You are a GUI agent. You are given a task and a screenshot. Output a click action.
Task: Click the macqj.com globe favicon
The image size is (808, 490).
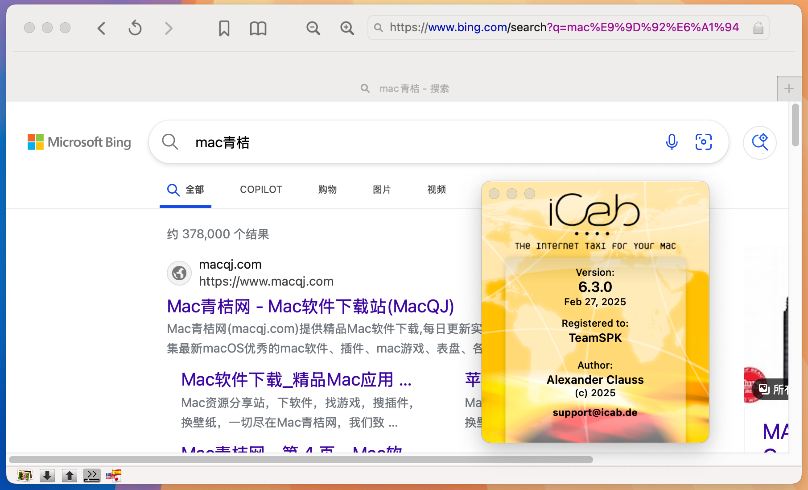179,273
